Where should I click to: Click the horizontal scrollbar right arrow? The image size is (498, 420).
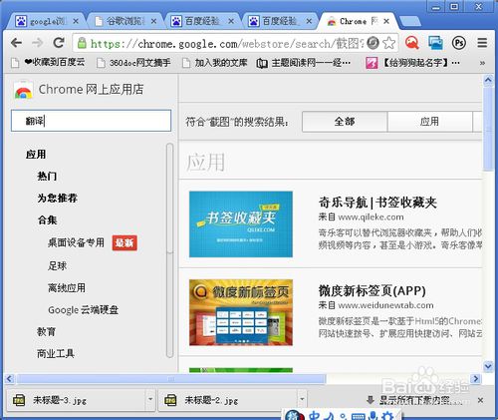coord(476,379)
